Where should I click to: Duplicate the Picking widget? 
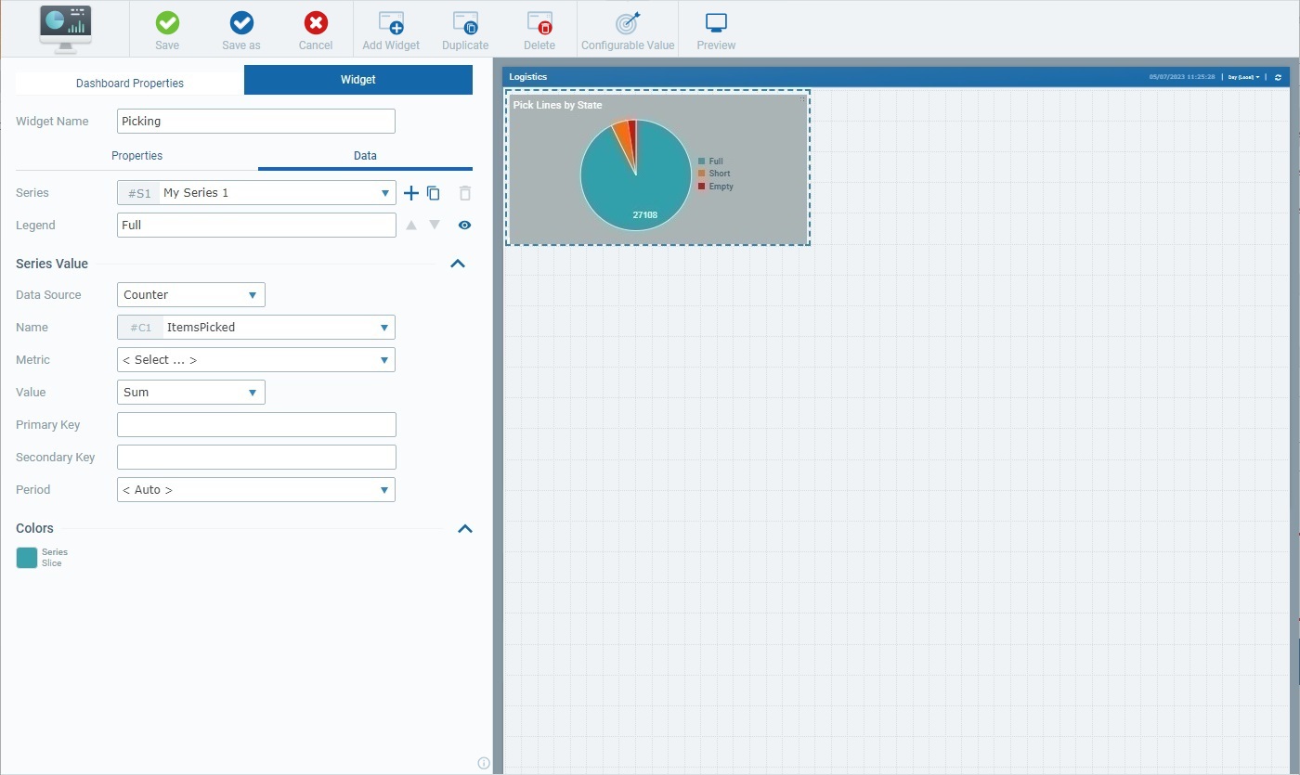click(464, 28)
